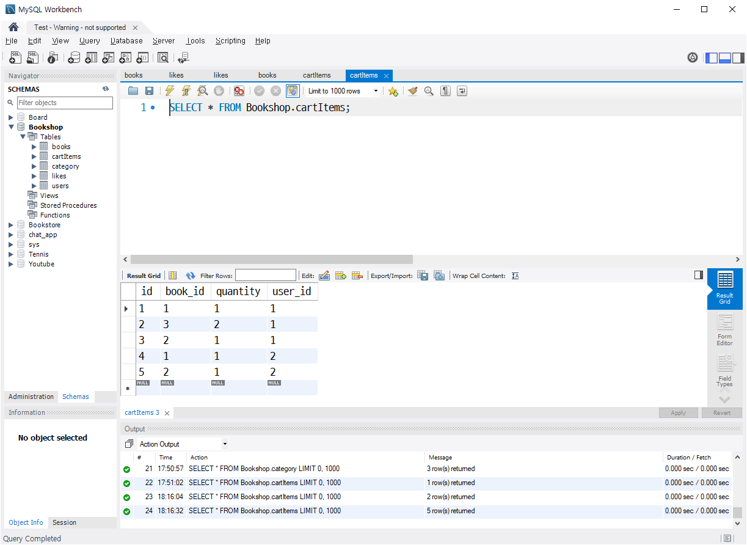This screenshot has width=747, height=545.
Task: Switch to Form Editor view
Action: [x=725, y=330]
